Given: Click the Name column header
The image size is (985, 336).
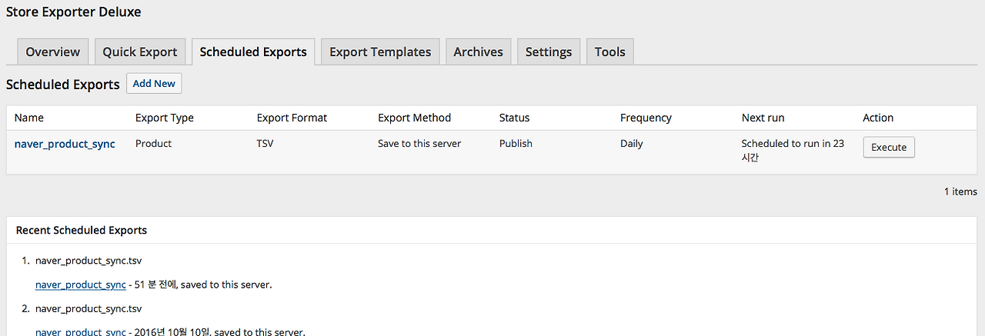Looking at the screenshot, I should pyautogui.click(x=29, y=118).
